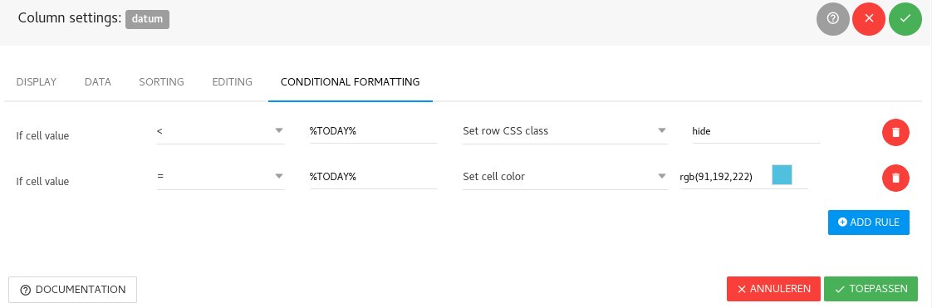Screen dimensions: 932x308
Task: Expand the Set row CSS class dropdown
Action: tap(565, 131)
